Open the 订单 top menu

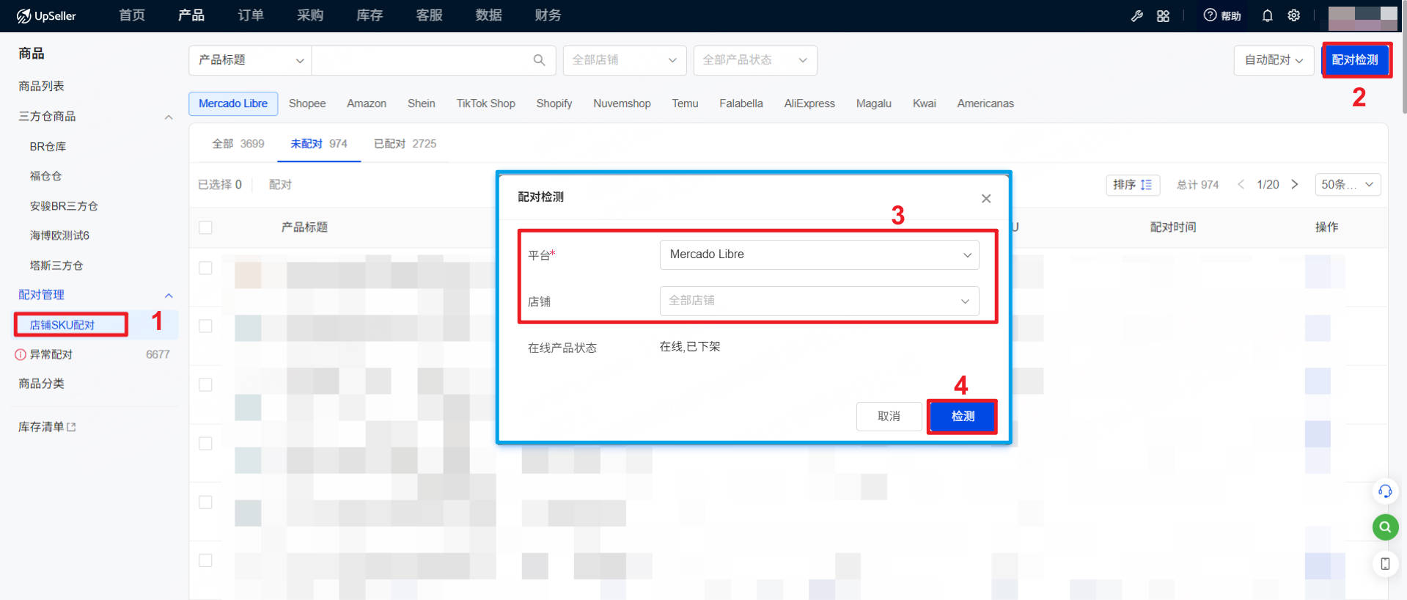tap(251, 15)
